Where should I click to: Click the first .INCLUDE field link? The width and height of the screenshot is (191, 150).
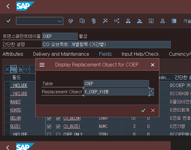tap(19, 85)
